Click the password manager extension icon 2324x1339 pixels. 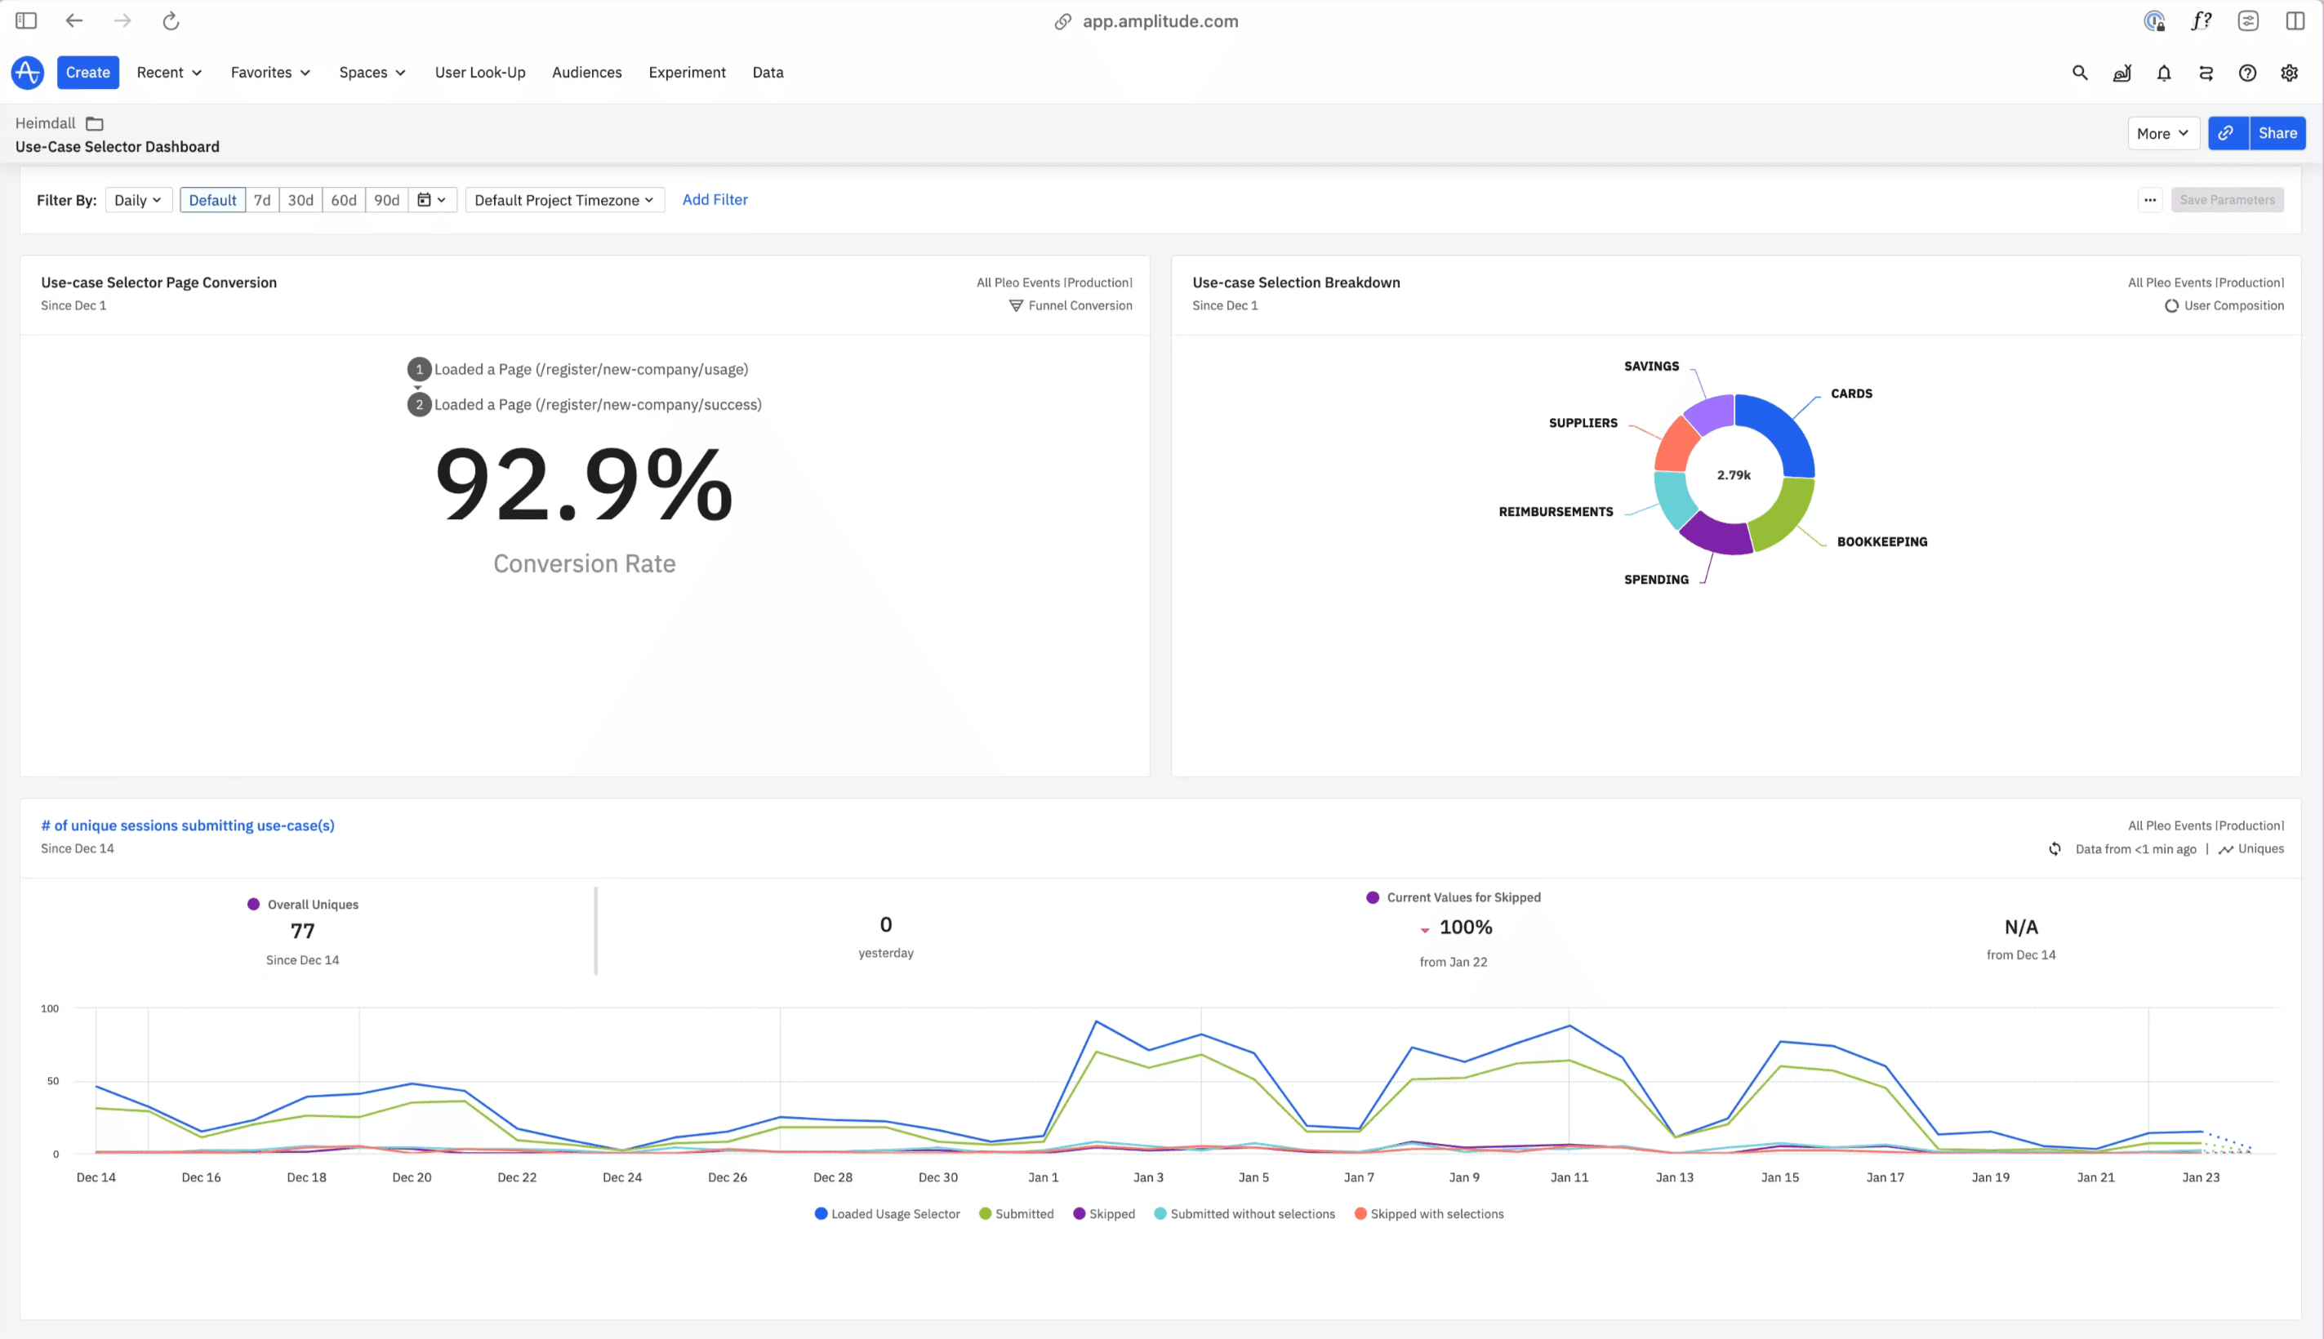point(2154,21)
